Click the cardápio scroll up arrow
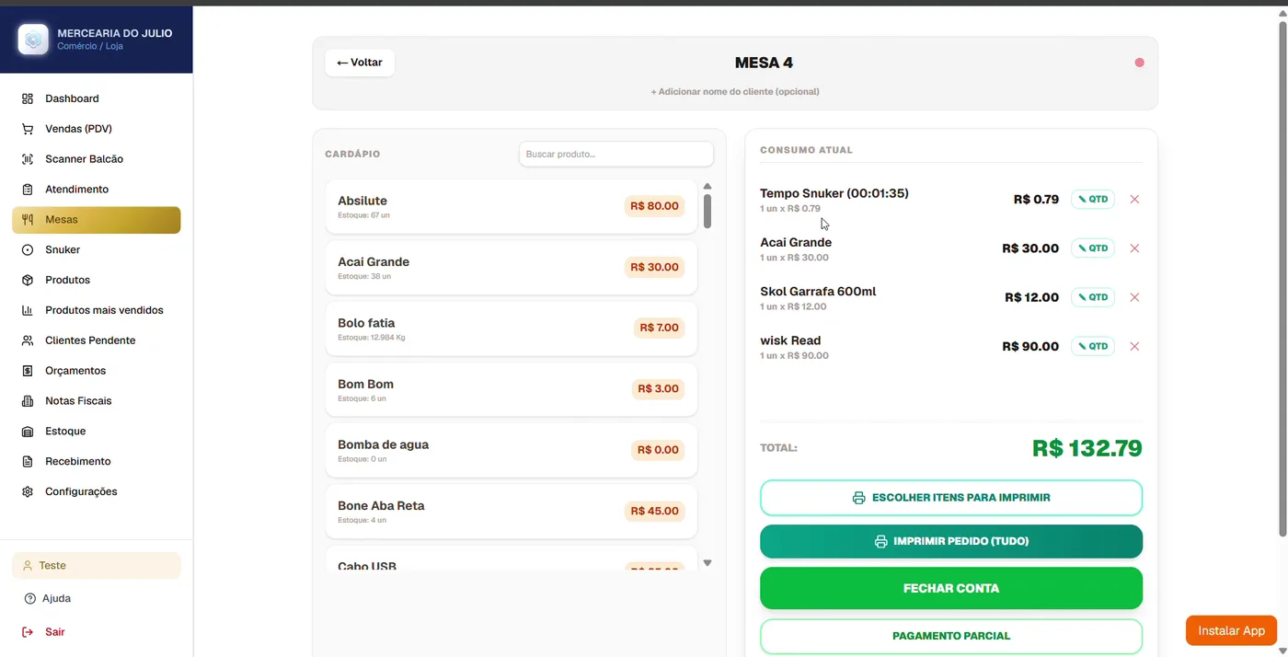This screenshot has width=1288, height=657. tap(707, 186)
